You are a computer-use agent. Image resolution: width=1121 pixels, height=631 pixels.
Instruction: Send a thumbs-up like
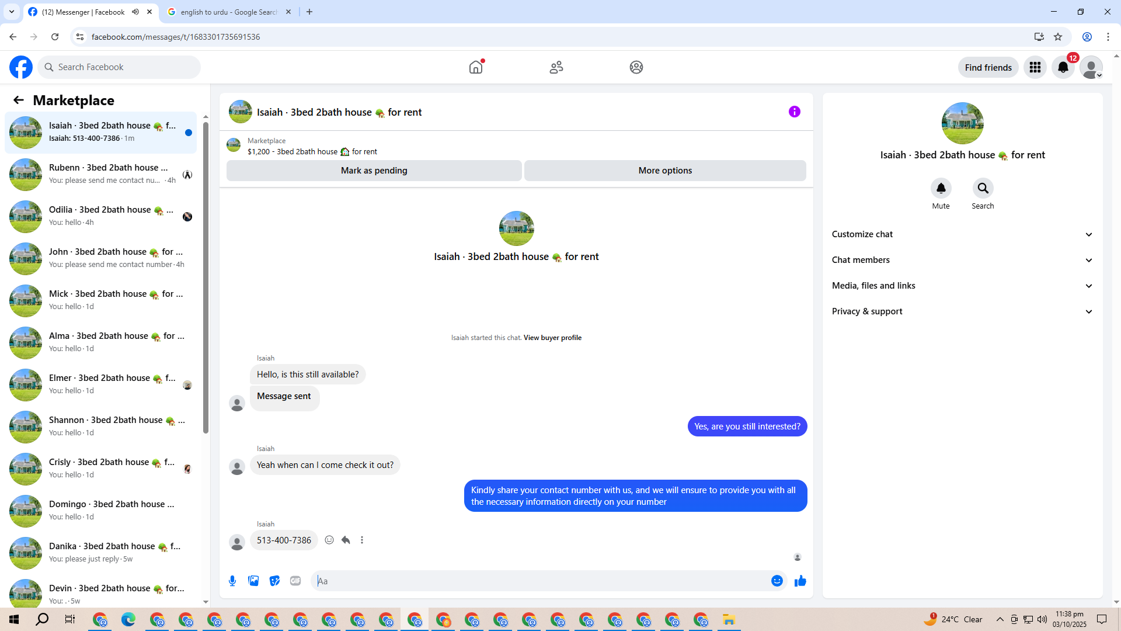tap(800, 581)
